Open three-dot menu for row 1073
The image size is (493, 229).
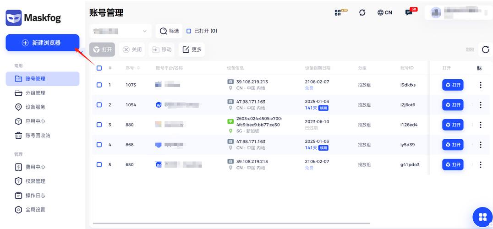pyautogui.click(x=480, y=85)
